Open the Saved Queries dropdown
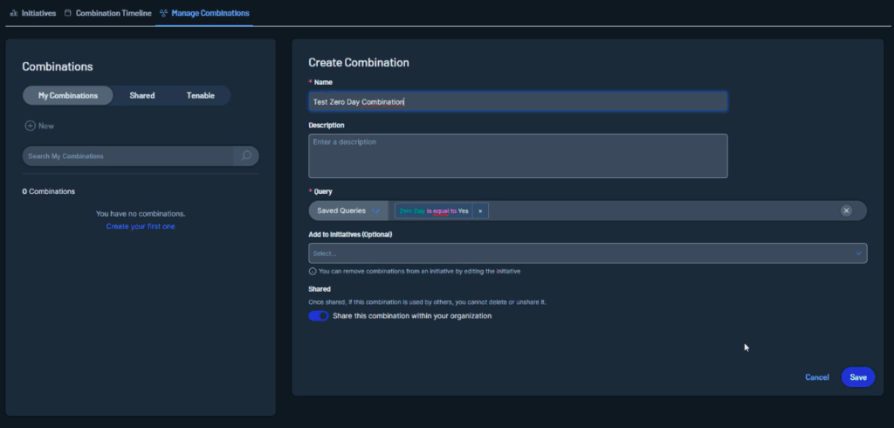 348,211
